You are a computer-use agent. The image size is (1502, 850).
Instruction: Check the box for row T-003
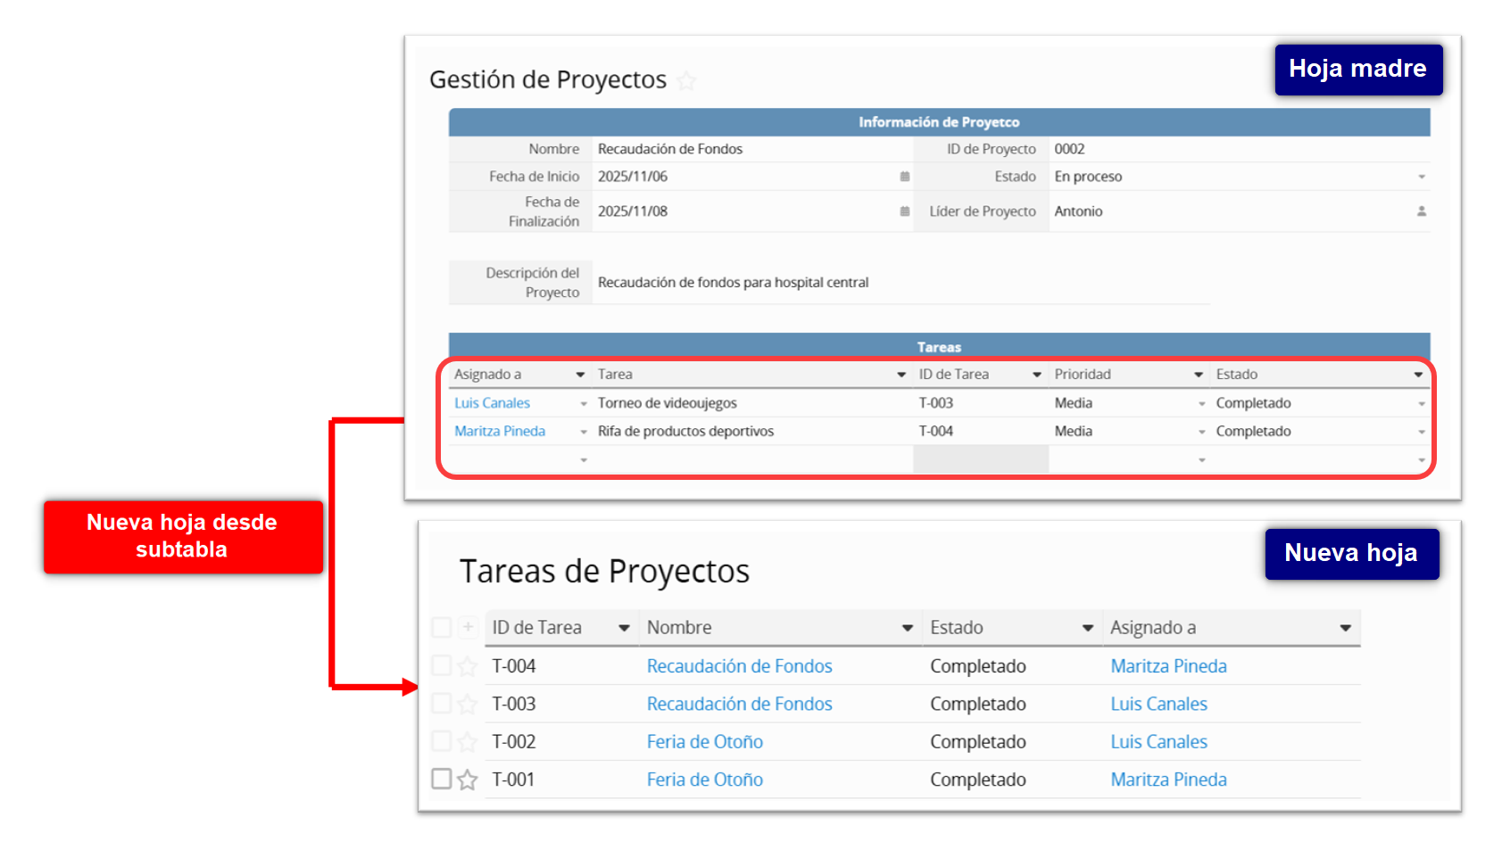coord(441,704)
